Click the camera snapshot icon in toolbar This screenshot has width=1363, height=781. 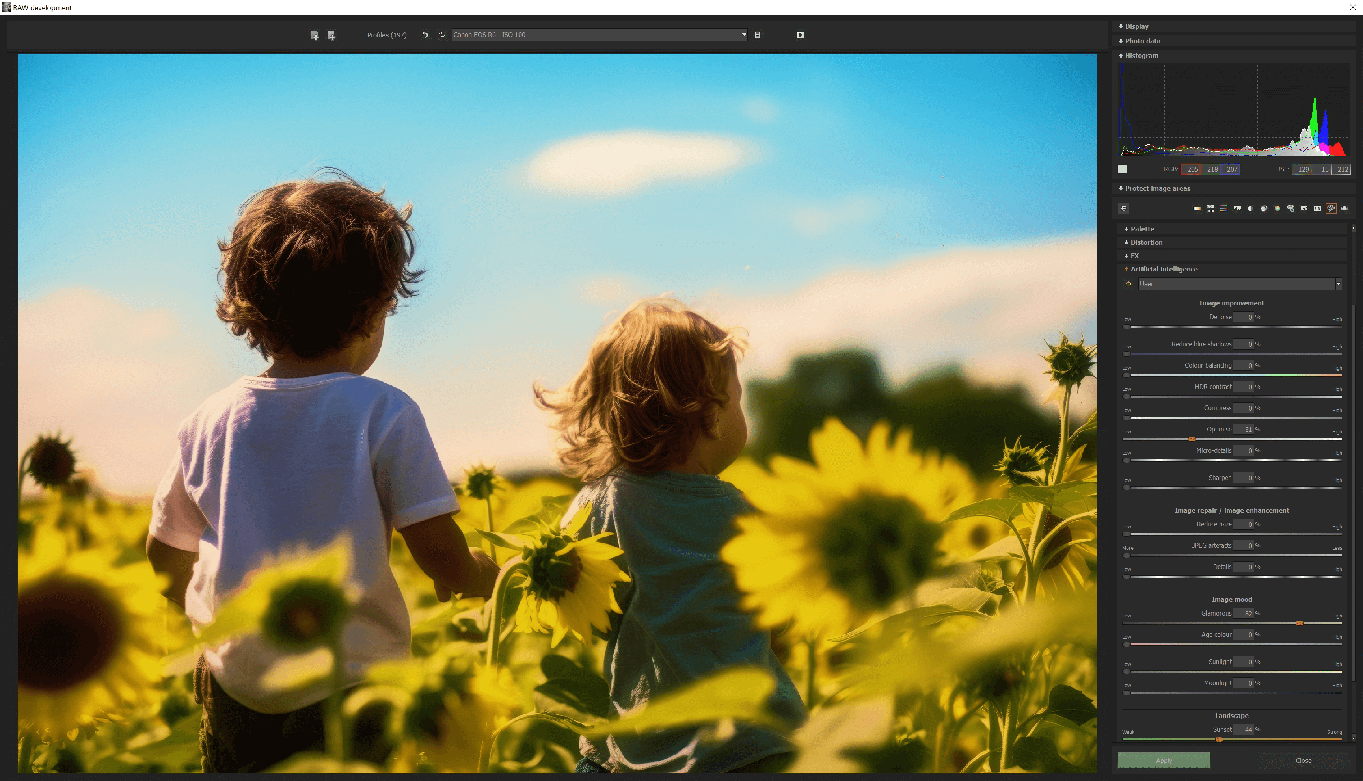[800, 35]
